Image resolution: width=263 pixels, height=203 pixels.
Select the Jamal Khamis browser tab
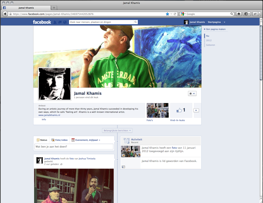tap(26, 8)
